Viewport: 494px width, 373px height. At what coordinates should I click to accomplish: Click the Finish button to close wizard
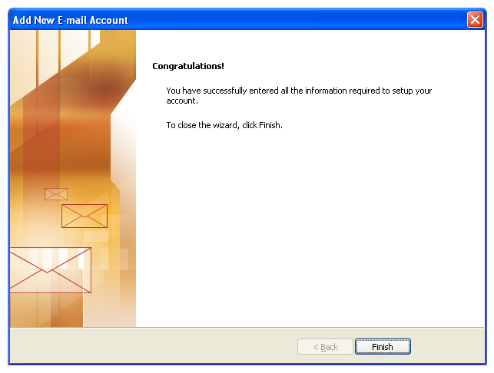pyautogui.click(x=383, y=347)
